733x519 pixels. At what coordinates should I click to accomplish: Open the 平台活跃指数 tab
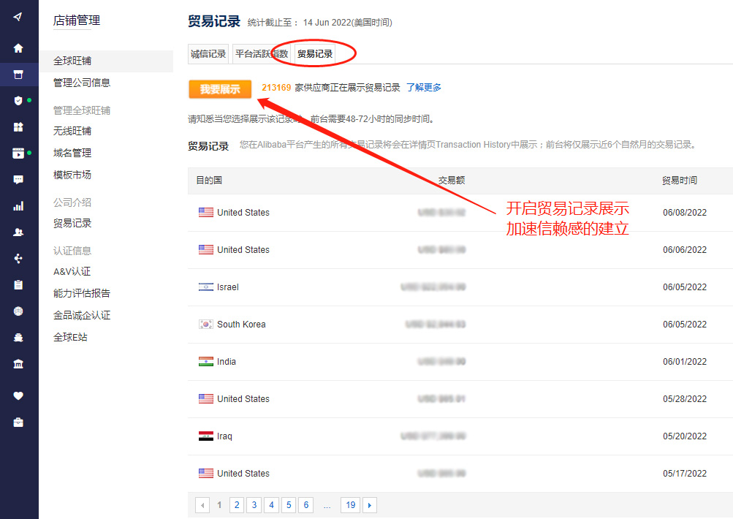259,53
